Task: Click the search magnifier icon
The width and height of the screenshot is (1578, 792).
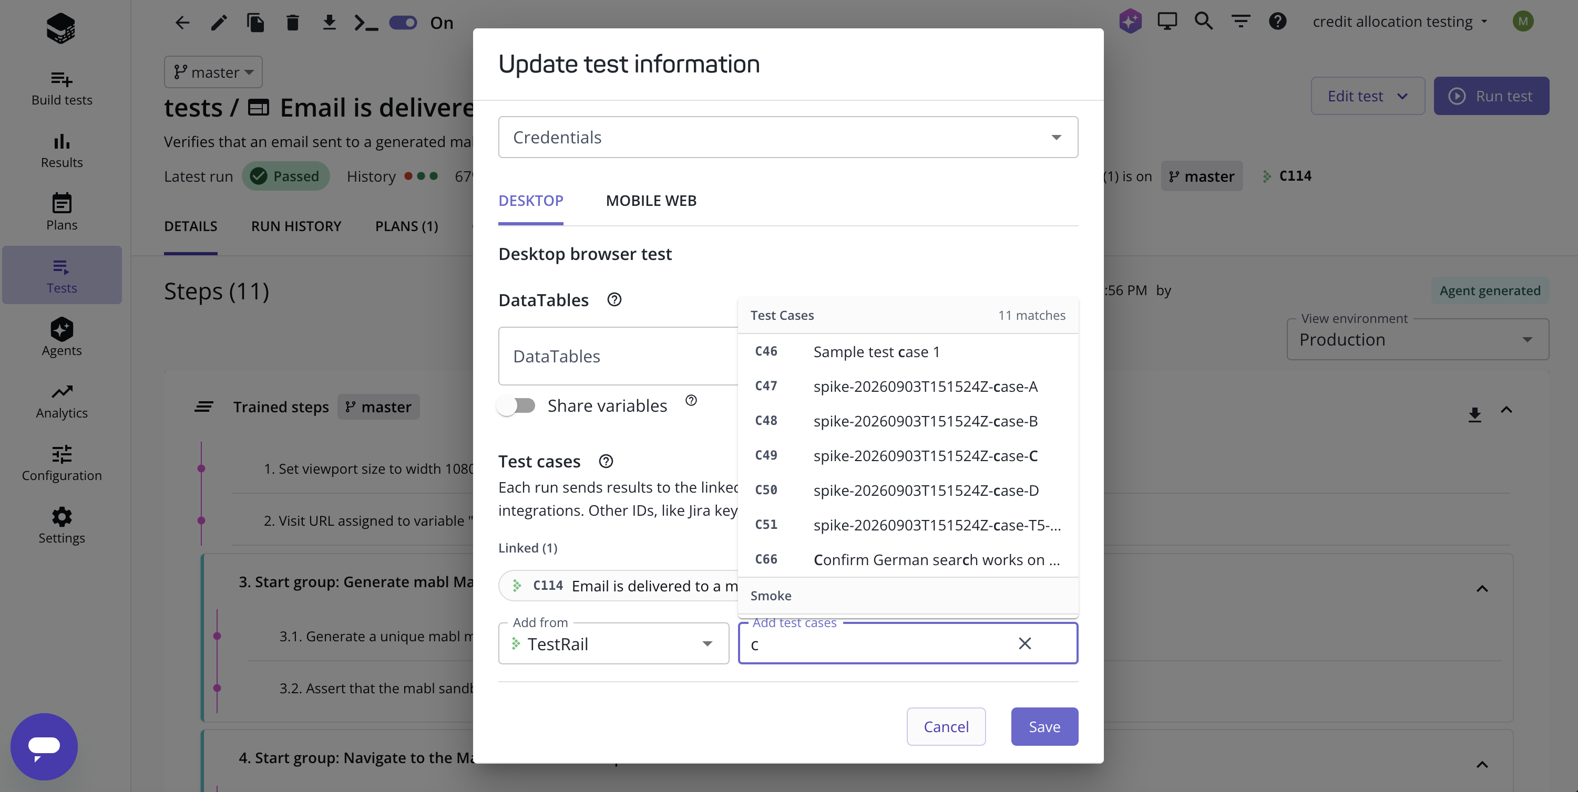Action: pyautogui.click(x=1204, y=22)
